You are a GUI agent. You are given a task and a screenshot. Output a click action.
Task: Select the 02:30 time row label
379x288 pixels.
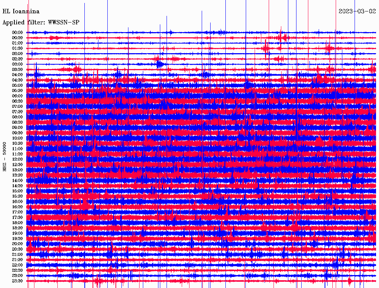pos(17,59)
